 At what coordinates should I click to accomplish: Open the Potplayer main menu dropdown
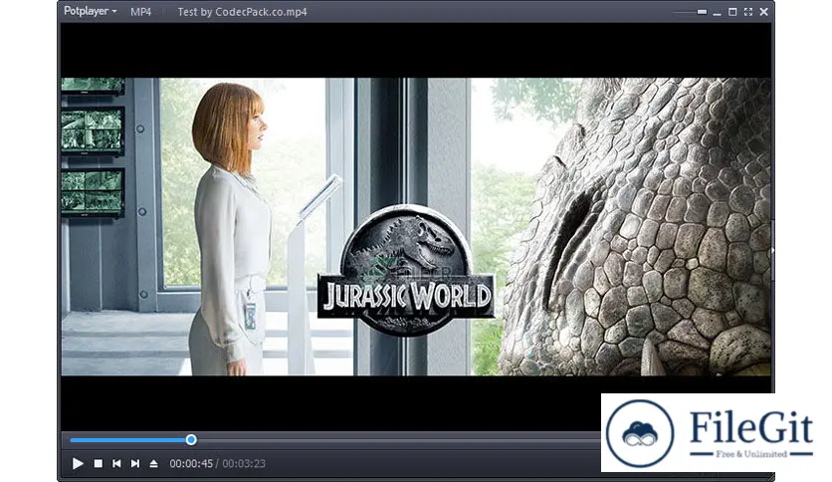[90, 11]
